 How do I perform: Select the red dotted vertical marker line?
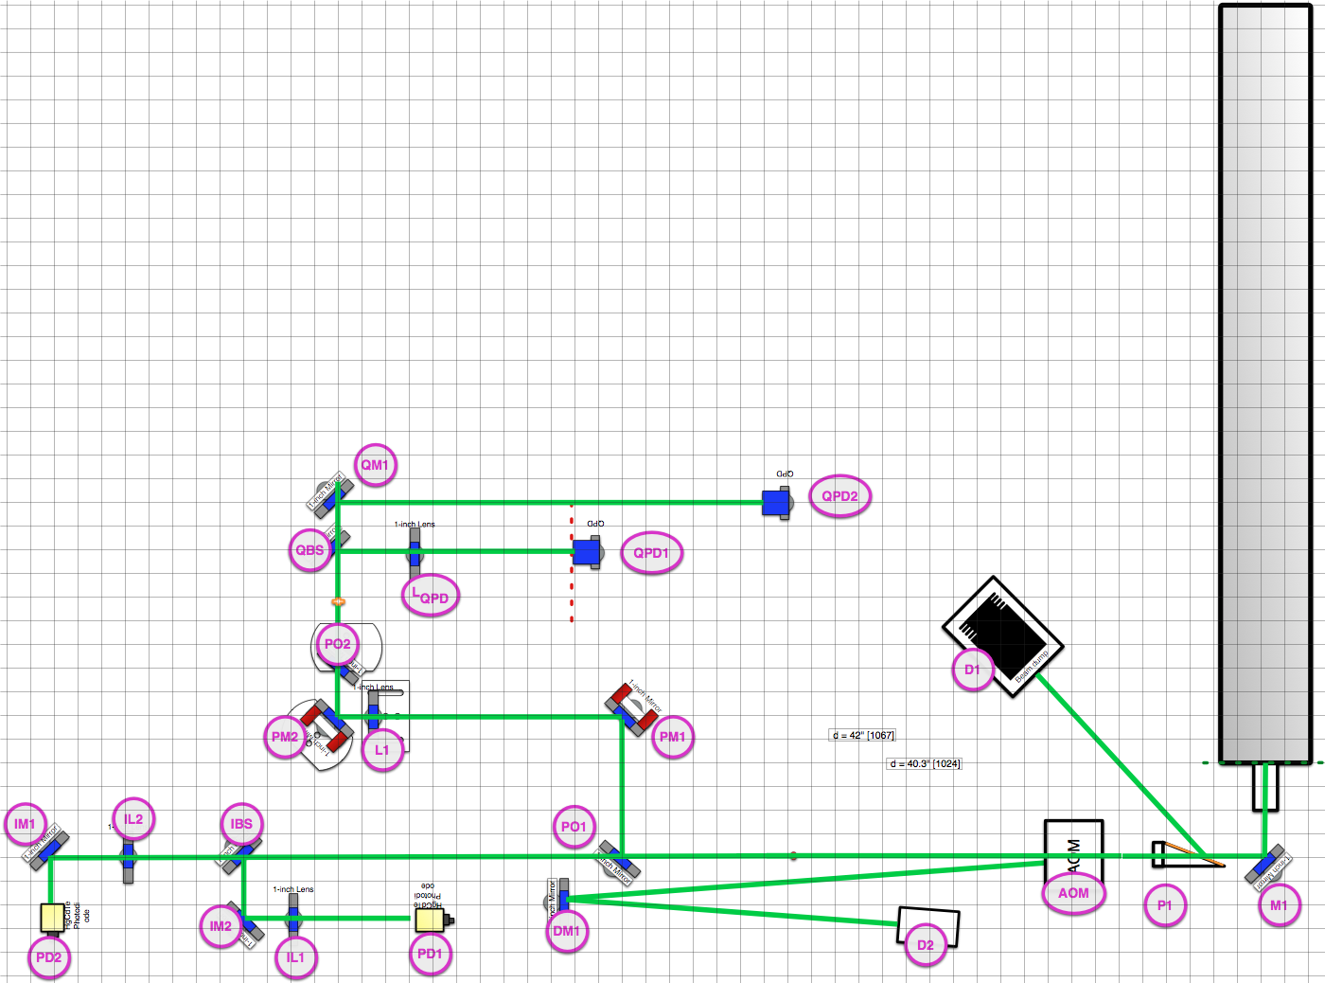click(x=572, y=563)
